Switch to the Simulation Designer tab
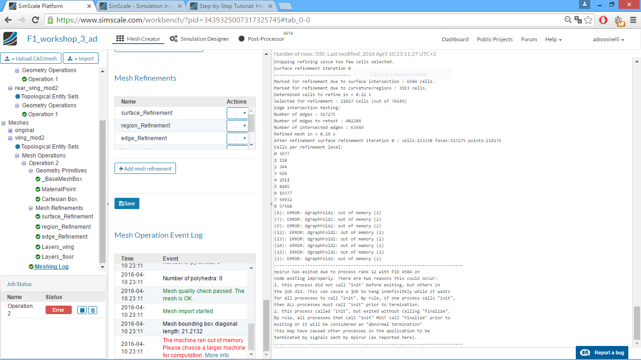641x360 pixels. point(199,39)
